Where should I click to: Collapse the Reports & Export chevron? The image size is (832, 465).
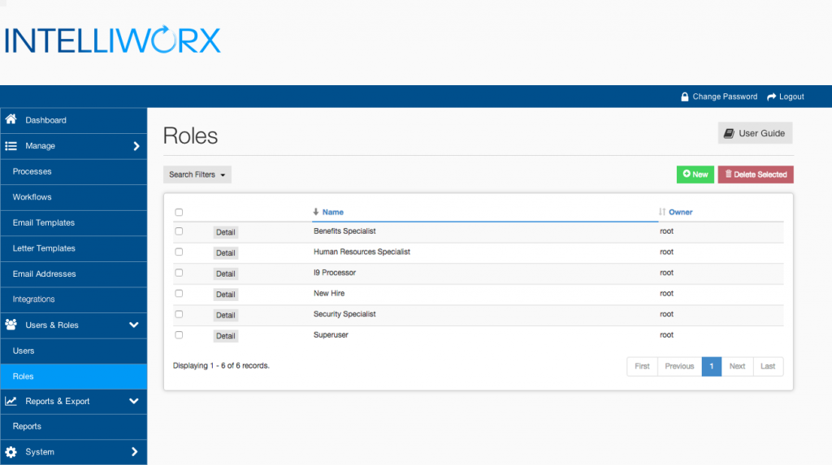click(x=134, y=402)
